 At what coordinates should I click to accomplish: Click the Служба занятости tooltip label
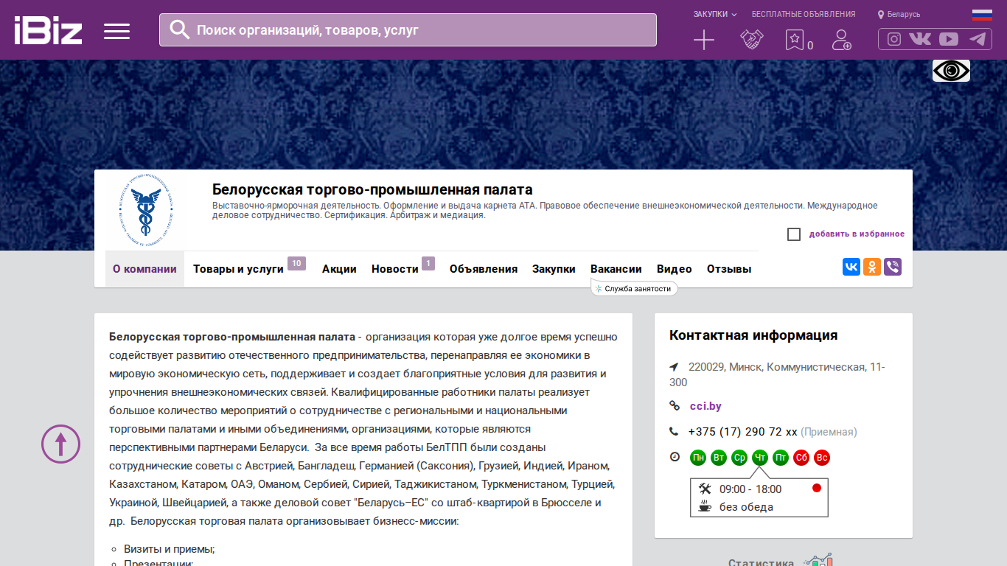point(634,289)
